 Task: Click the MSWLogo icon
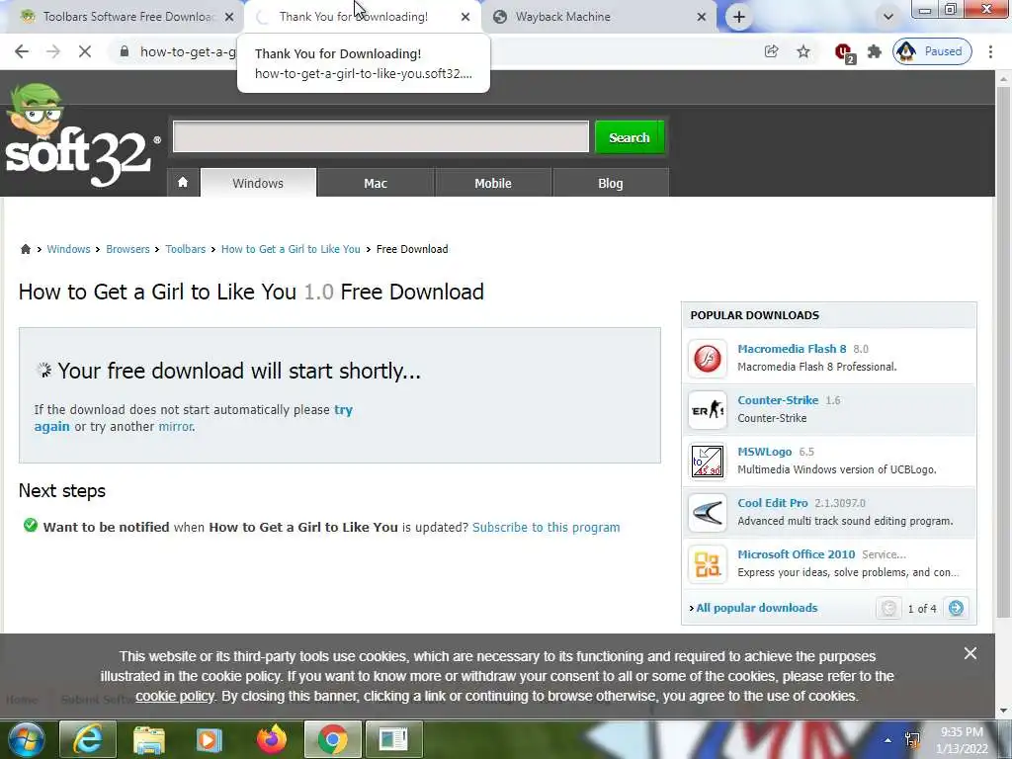[708, 462]
